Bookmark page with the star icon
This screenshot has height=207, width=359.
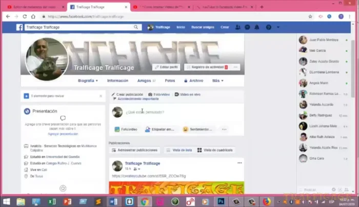[x=310, y=16]
